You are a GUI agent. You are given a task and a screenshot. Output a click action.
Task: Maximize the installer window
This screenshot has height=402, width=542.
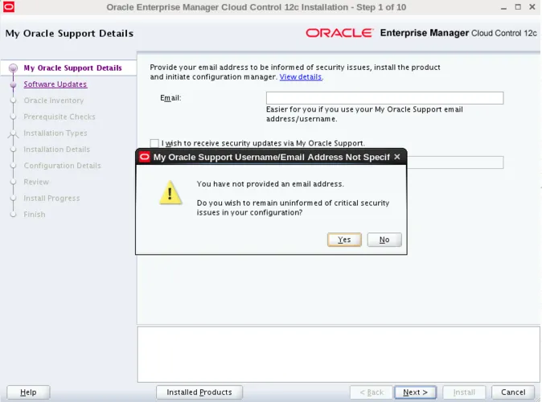(518, 7)
